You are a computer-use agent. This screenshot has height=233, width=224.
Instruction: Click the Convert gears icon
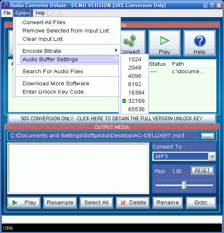pyautogui.click(x=130, y=41)
